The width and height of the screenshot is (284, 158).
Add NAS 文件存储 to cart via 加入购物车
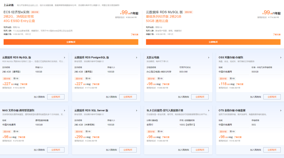click(39, 150)
